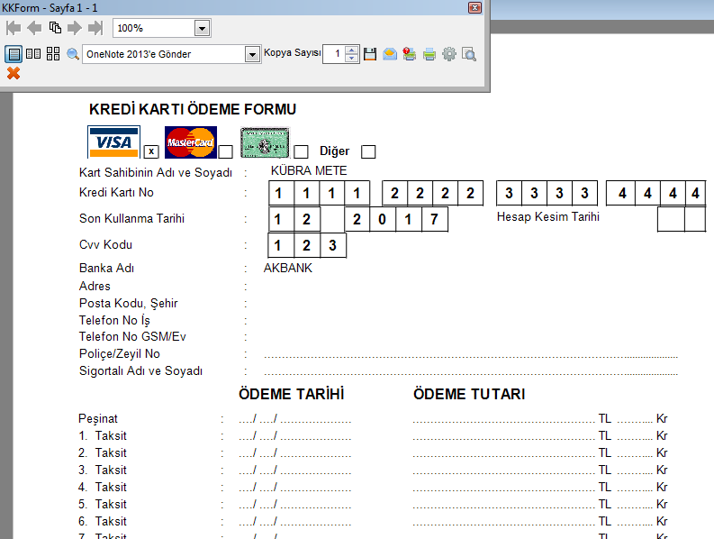Increase Kopya Sayısı with up arrow
This screenshot has width=714, height=539.
coord(351,50)
